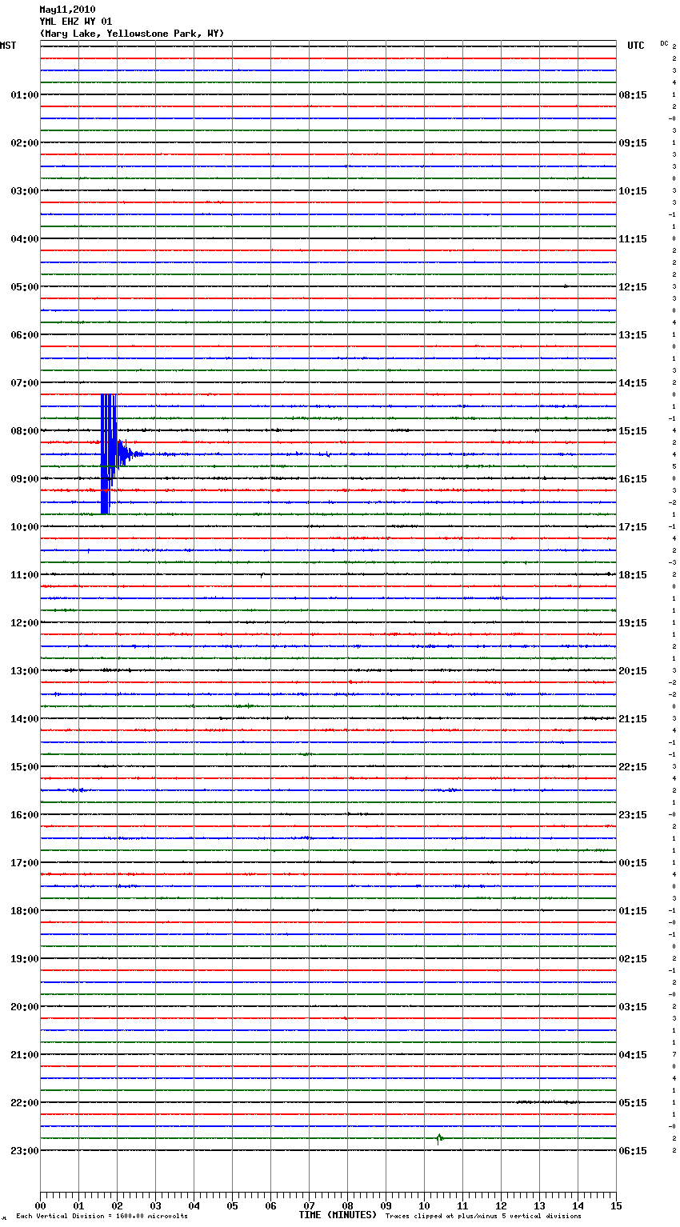Select the 23:00 MST hour label
Screen dimensions: 680x1227
pos(24,1150)
